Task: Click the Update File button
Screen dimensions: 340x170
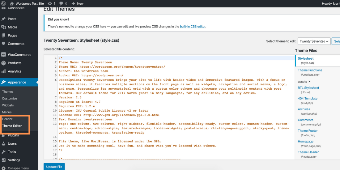Action: coord(54,167)
